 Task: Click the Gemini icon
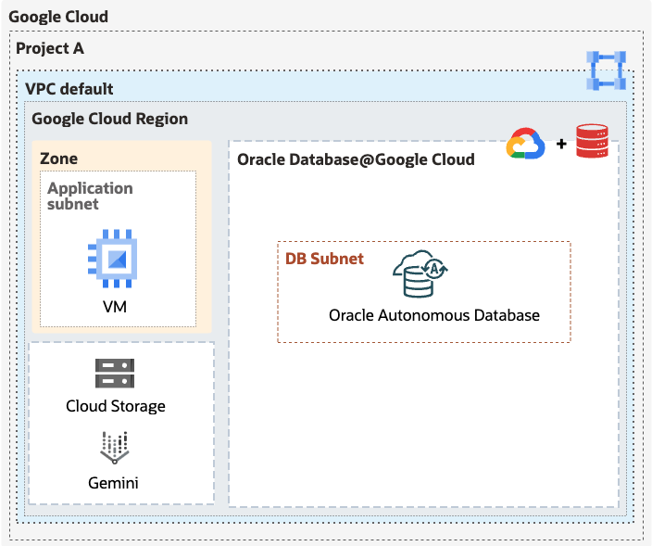114,448
